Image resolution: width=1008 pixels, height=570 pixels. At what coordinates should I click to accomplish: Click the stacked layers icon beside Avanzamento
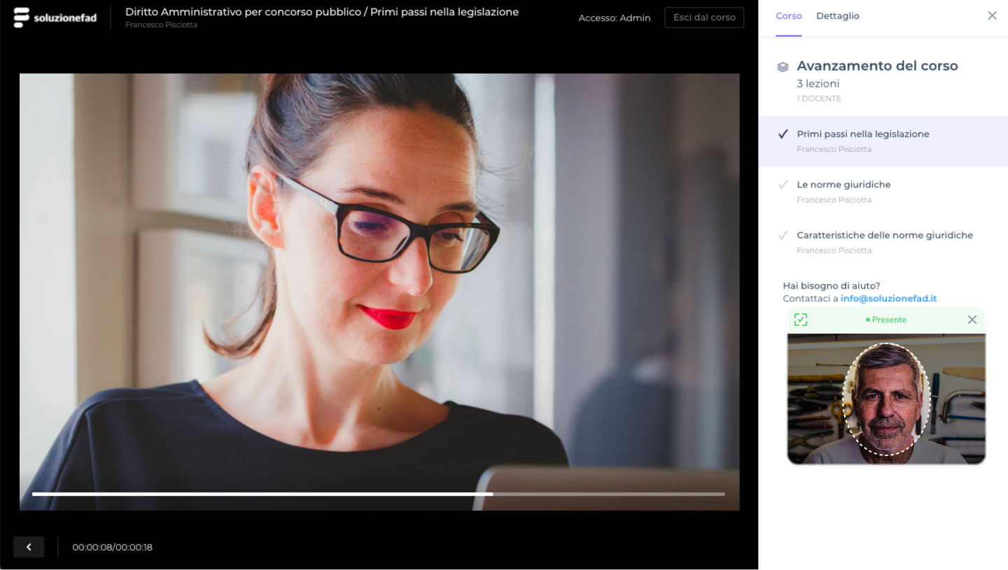783,66
